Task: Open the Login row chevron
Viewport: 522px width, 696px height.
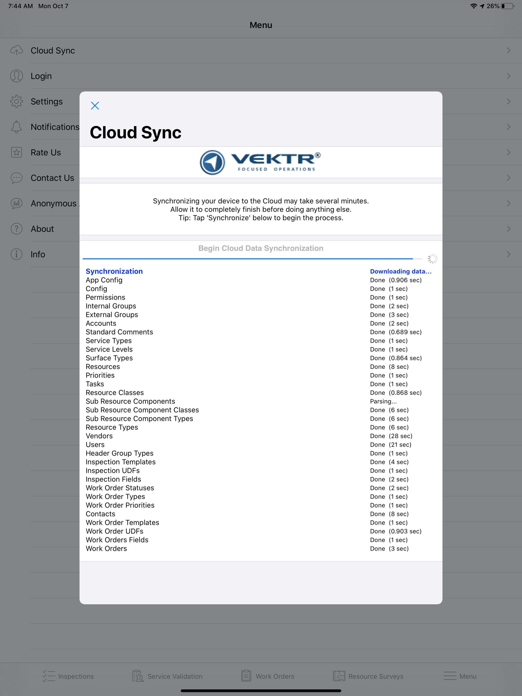Action: pos(508,76)
